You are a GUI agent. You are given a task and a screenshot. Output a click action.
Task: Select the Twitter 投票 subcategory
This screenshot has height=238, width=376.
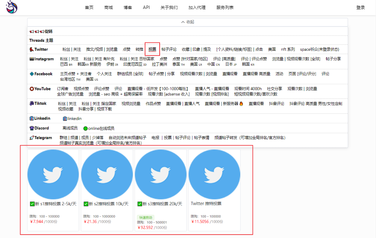152,49
